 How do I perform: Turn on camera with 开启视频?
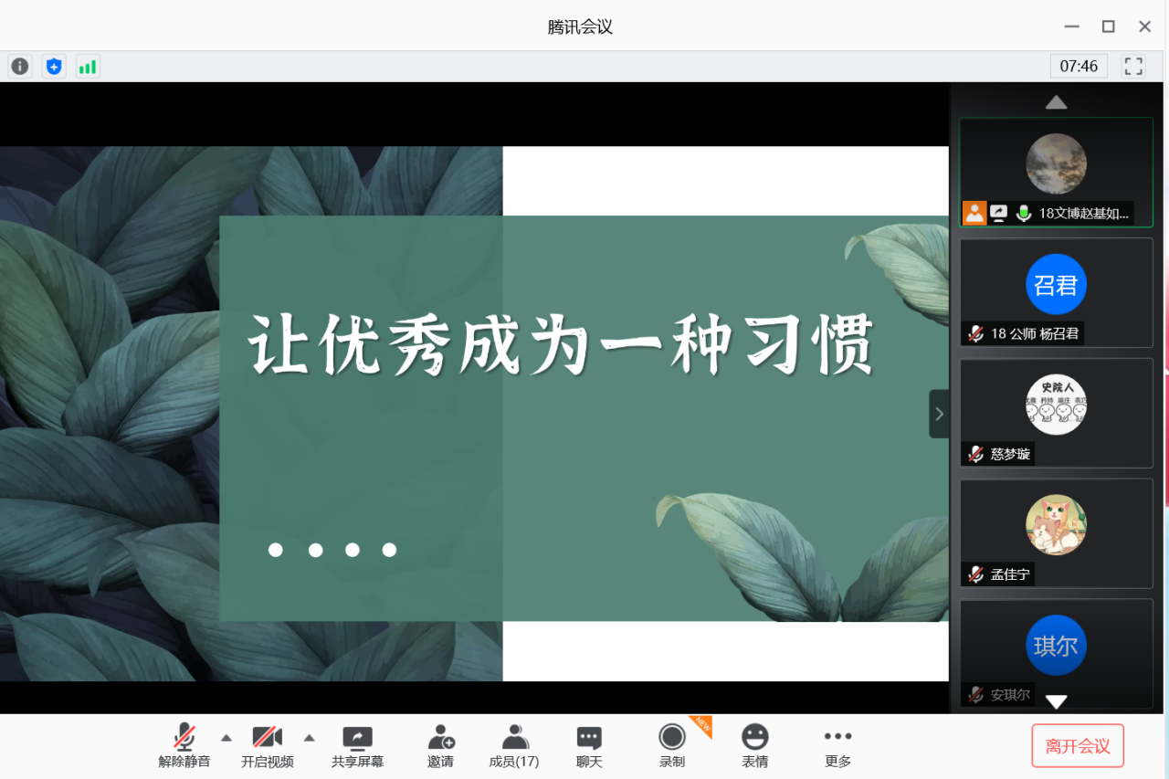[267, 744]
